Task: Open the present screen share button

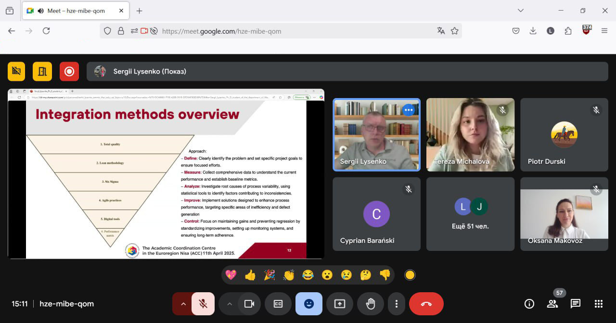Action: (x=340, y=304)
